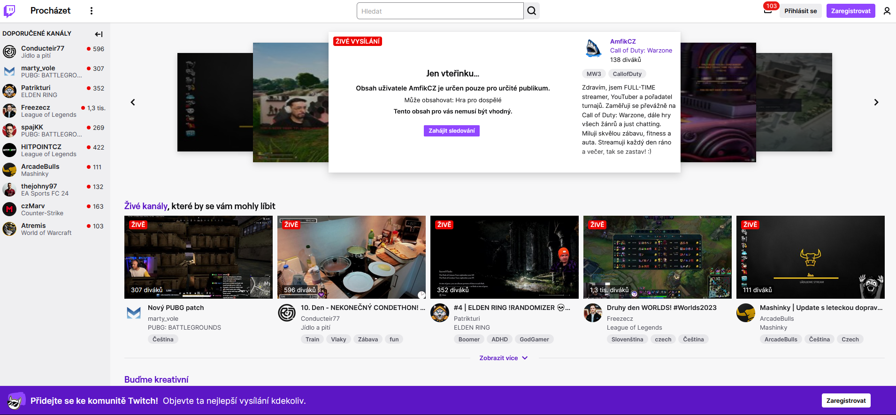
Task: Click the Slovenština tag
Action: click(627, 339)
